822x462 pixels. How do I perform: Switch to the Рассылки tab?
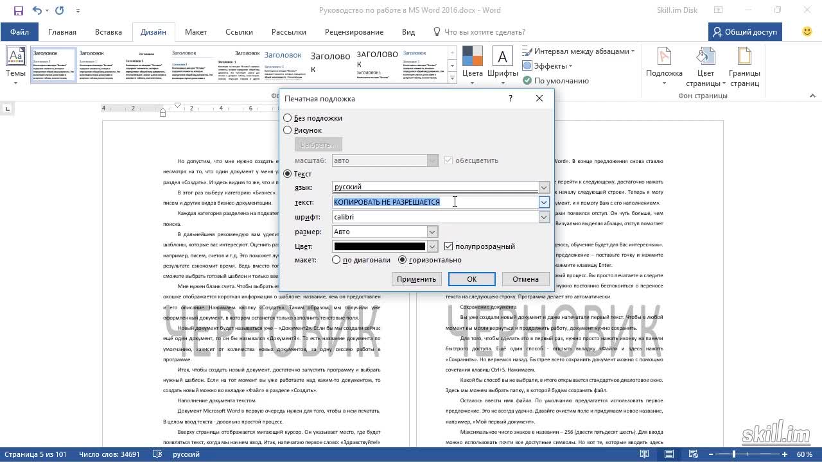pos(288,32)
